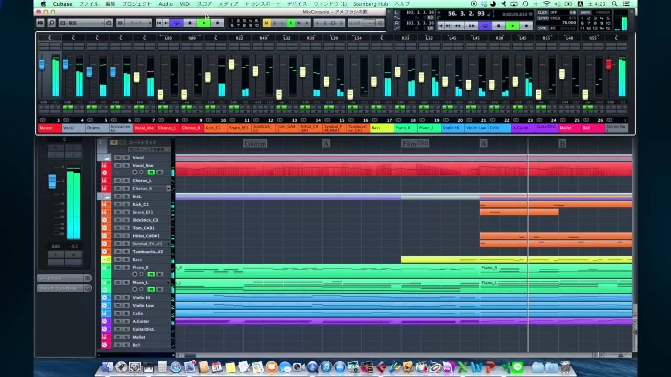Click fast forward in the transport panel
The width and height of the screenshot is (671, 377).
[x=471, y=26]
